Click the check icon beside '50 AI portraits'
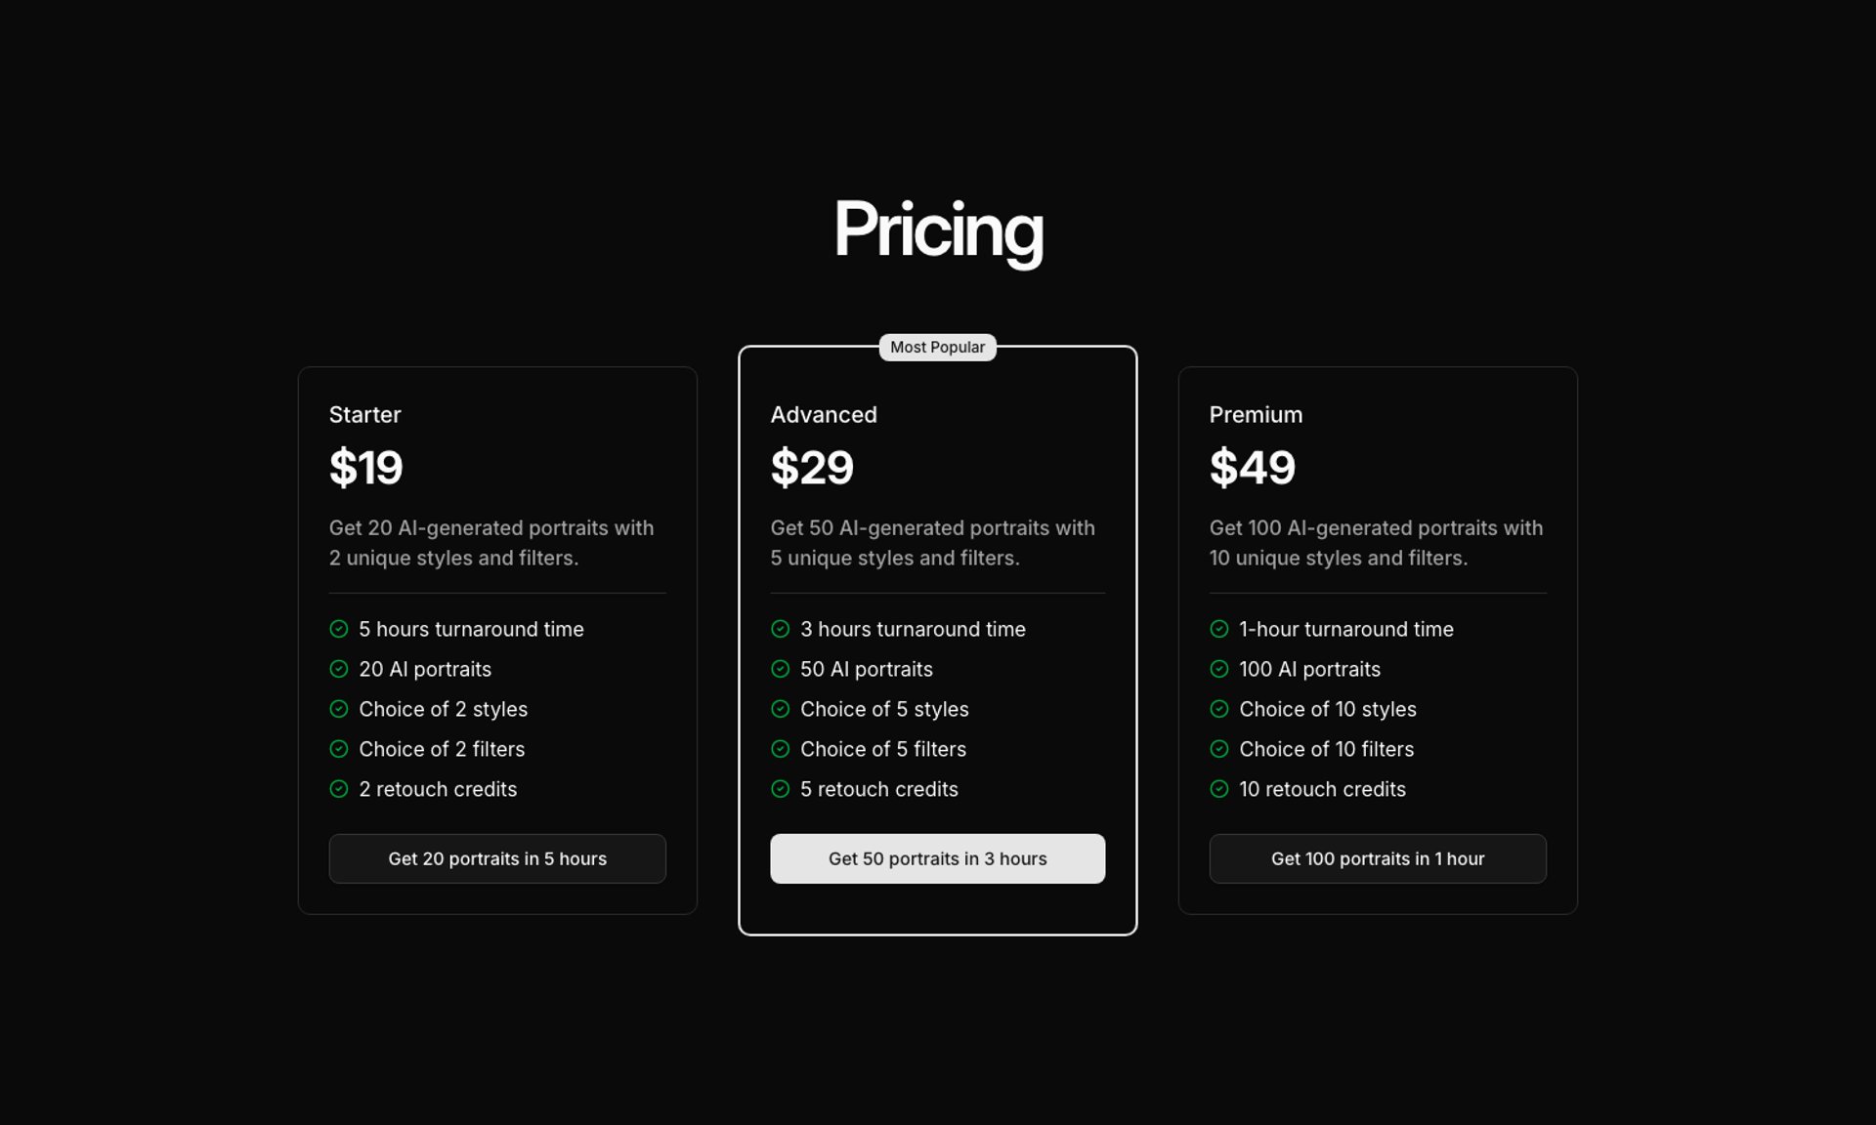This screenshot has height=1125, width=1876. click(x=780, y=669)
